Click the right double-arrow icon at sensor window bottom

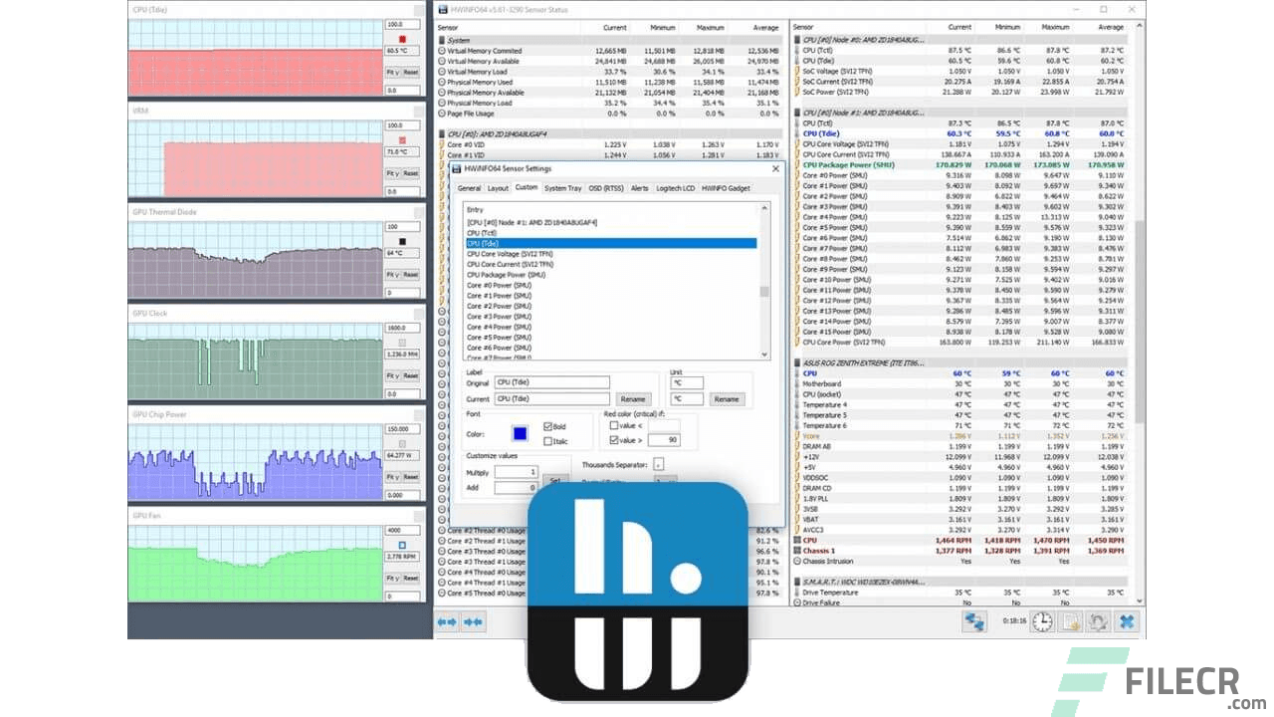(x=472, y=621)
